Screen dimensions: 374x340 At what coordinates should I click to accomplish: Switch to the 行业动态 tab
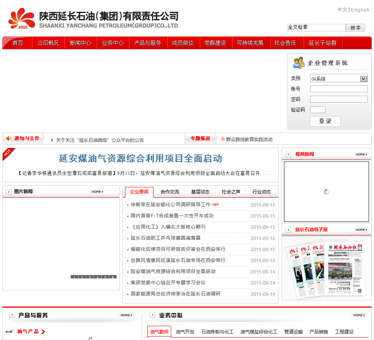(x=262, y=192)
